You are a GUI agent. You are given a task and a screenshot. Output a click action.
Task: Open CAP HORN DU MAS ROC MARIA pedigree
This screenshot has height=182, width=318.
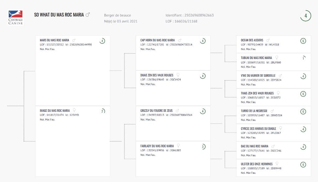point(157,40)
